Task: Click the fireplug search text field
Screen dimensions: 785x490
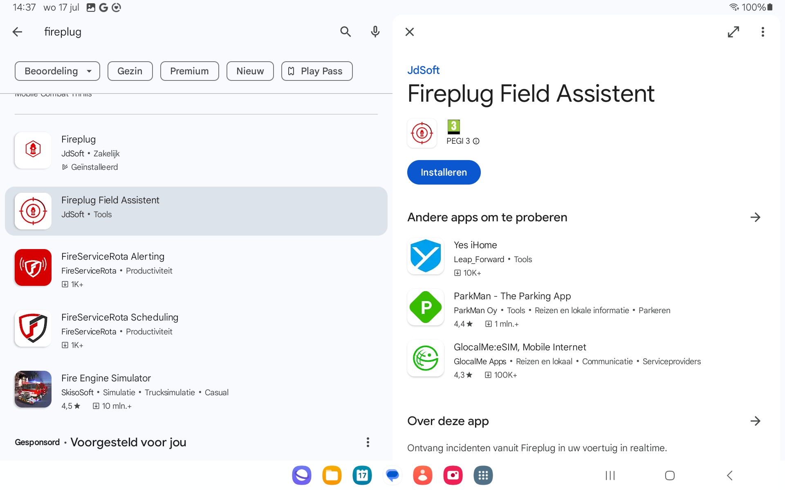Action: pyautogui.click(x=184, y=32)
